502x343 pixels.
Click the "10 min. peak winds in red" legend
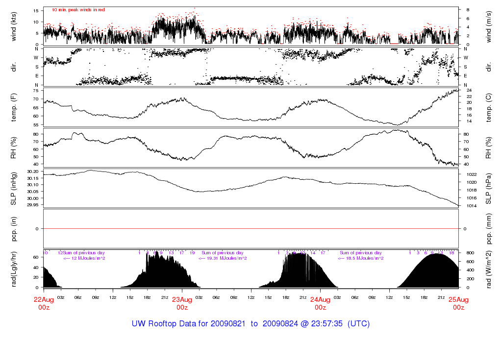(78, 10)
